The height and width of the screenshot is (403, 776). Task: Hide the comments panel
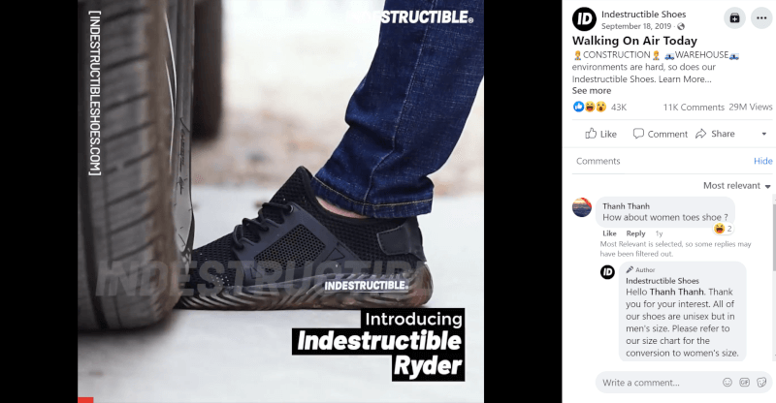(762, 161)
